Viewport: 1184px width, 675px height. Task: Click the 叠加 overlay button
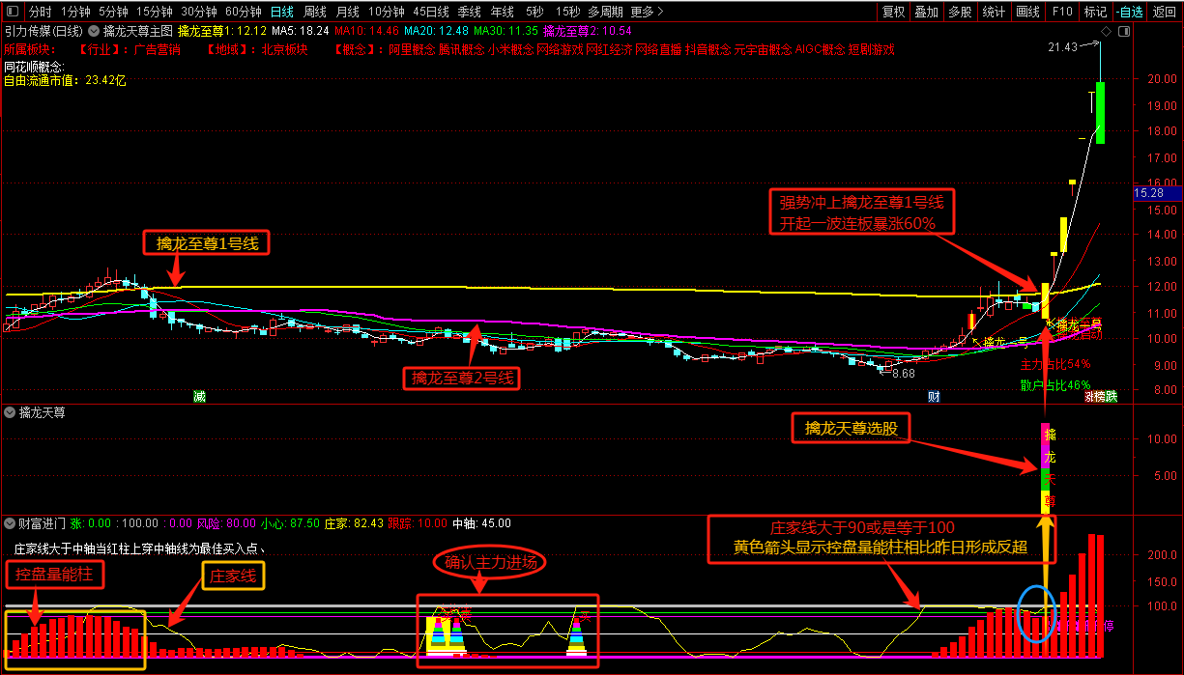[x=927, y=12]
